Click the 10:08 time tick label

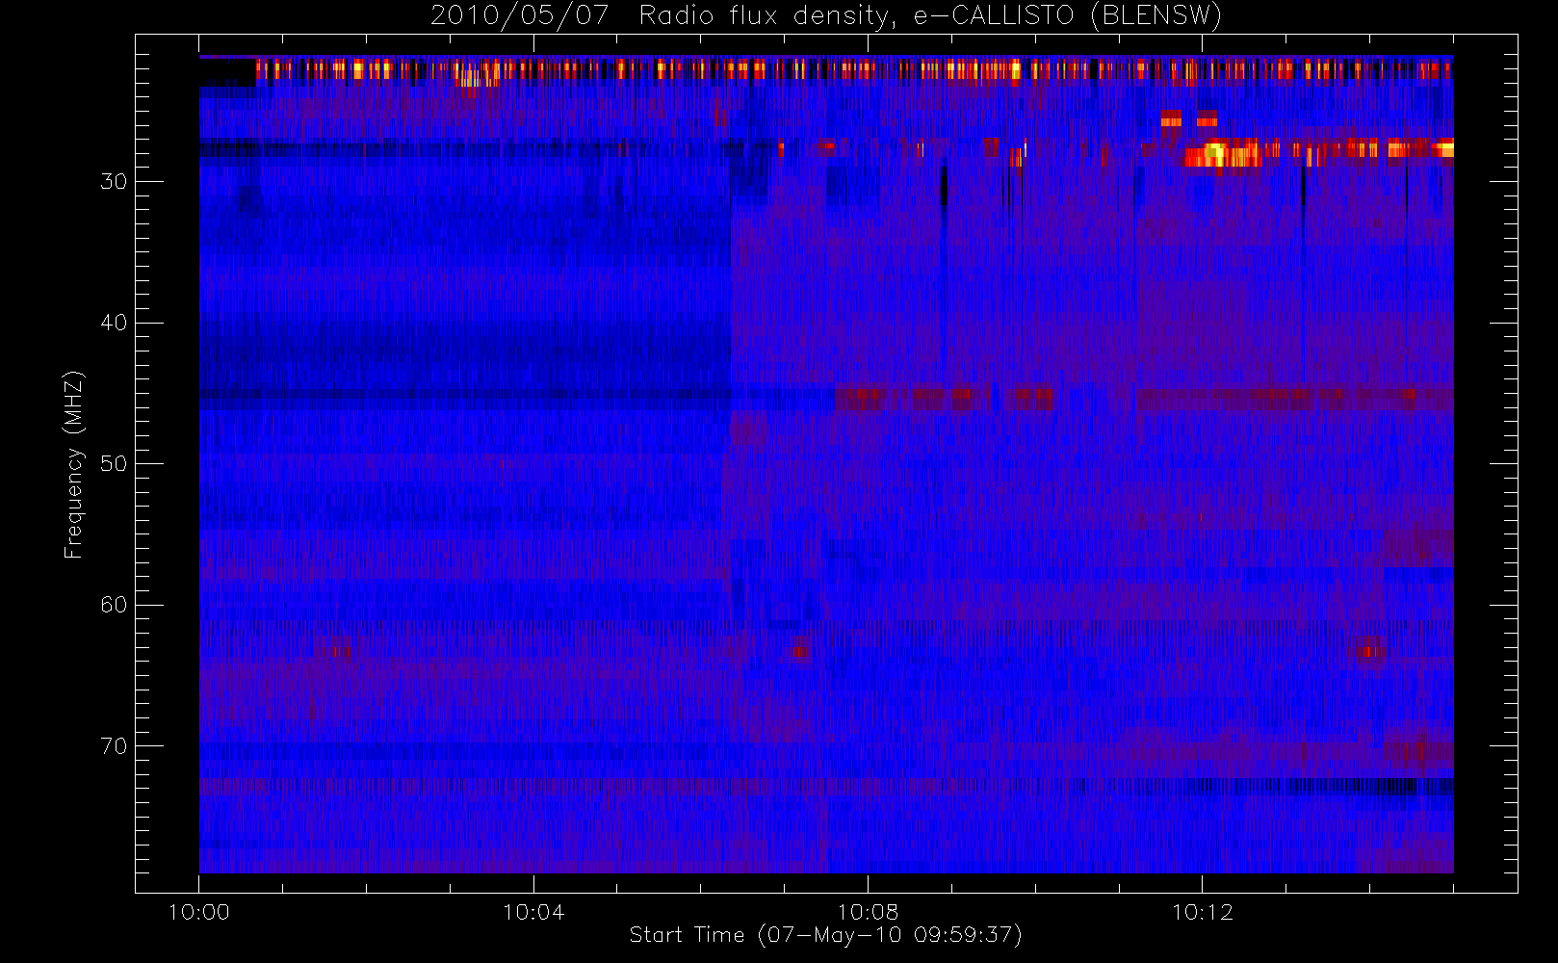(x=868, y=912)
